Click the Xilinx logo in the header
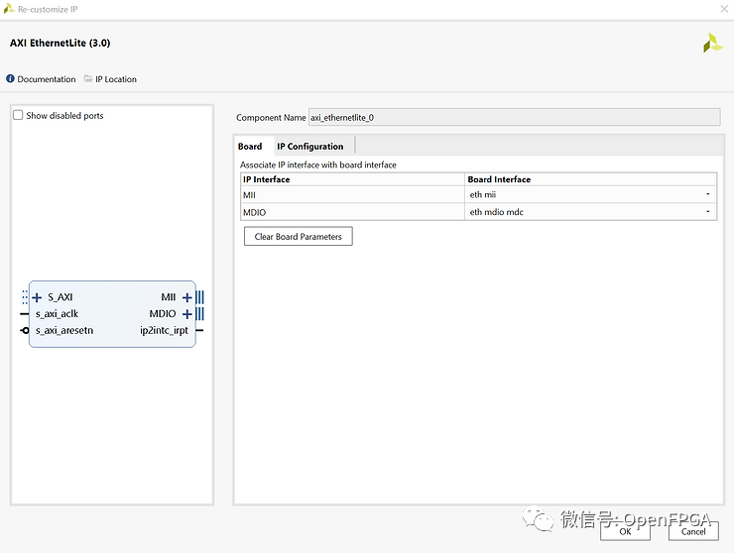 [x=712, y=44]
